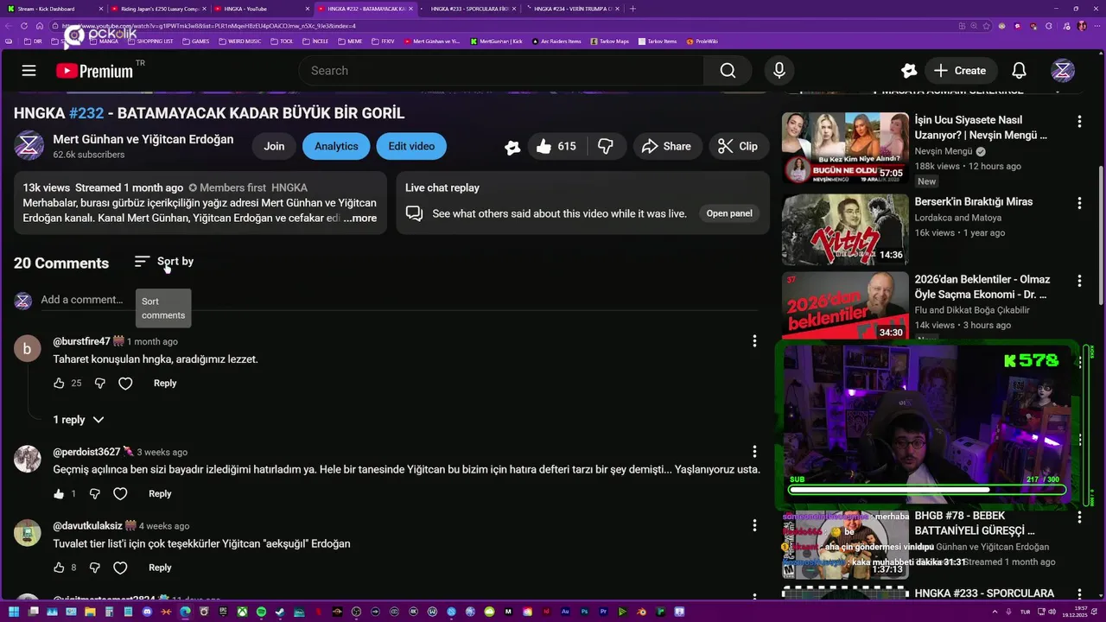The height and width of the screenshot is (622, 1106).
Task: Toggle like on perdoist3627 comment
Action: pos(59,494)
